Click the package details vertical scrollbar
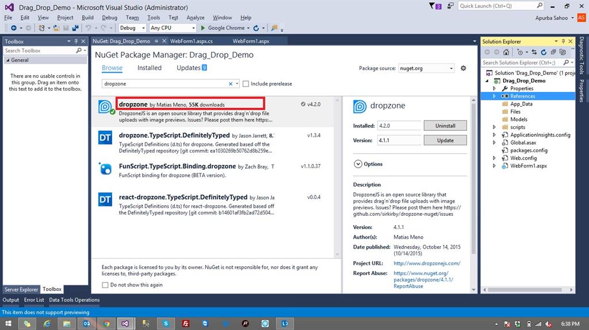Image resolution: width=589 pixels, height=330 pixels. pyautogui.click(x=473, y=179)
